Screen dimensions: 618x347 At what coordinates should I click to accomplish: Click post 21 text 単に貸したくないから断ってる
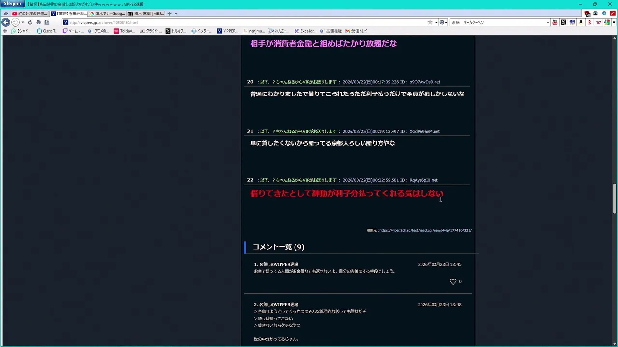click(x=323, y=143)
